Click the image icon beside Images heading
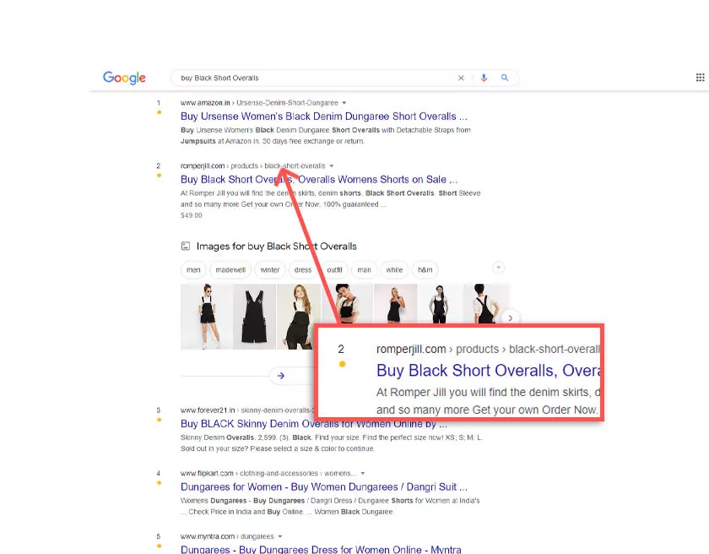Viewport: 709px width, 554px height. (186, 247)
